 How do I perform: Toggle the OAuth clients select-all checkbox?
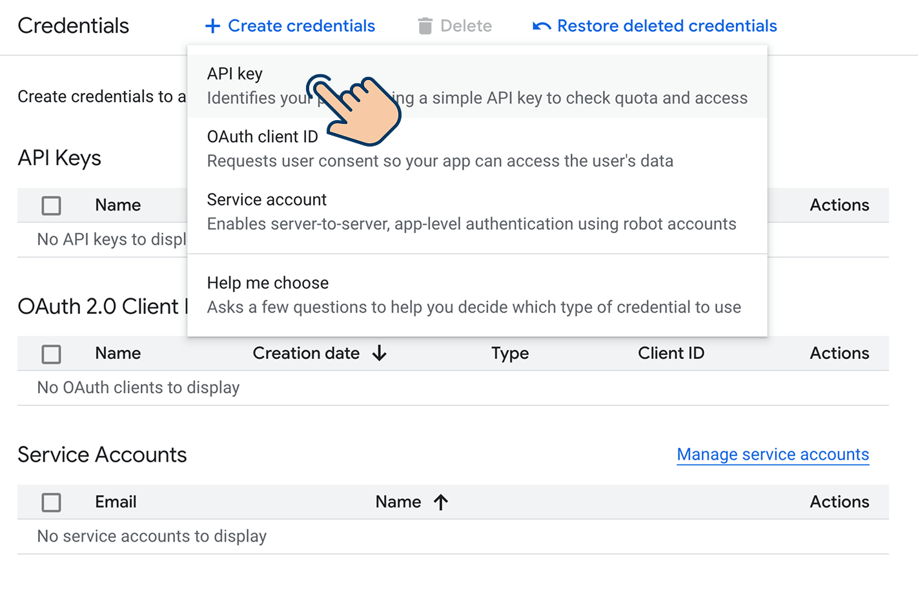52,354
